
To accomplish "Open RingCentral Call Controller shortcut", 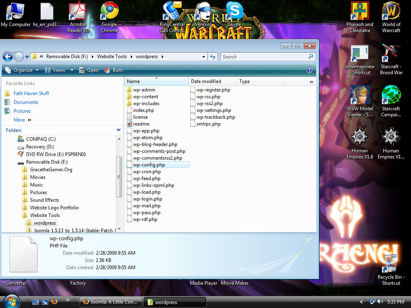I will [172, 17].
